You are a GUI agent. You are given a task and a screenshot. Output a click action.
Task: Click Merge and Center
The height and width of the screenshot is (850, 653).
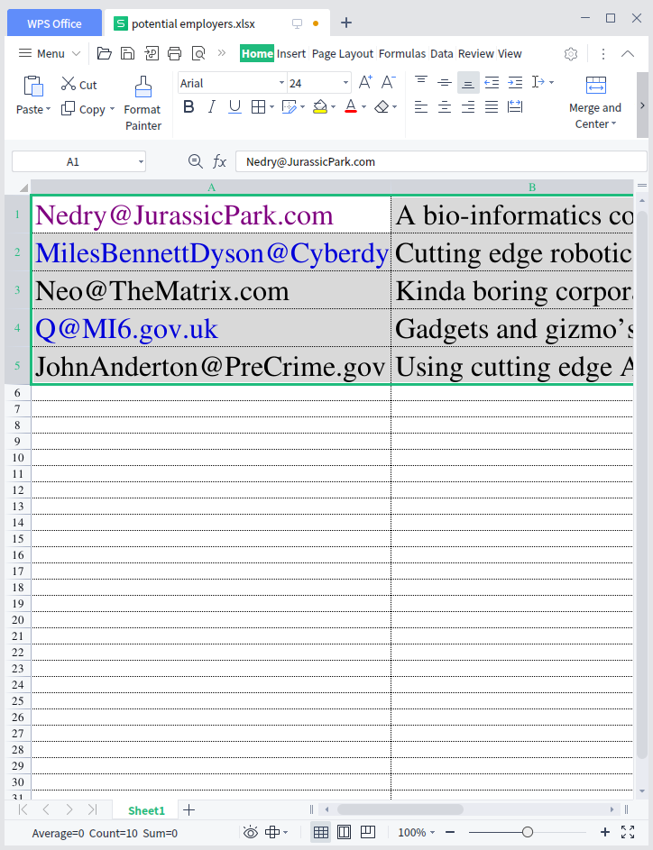[x=595, y=103]
